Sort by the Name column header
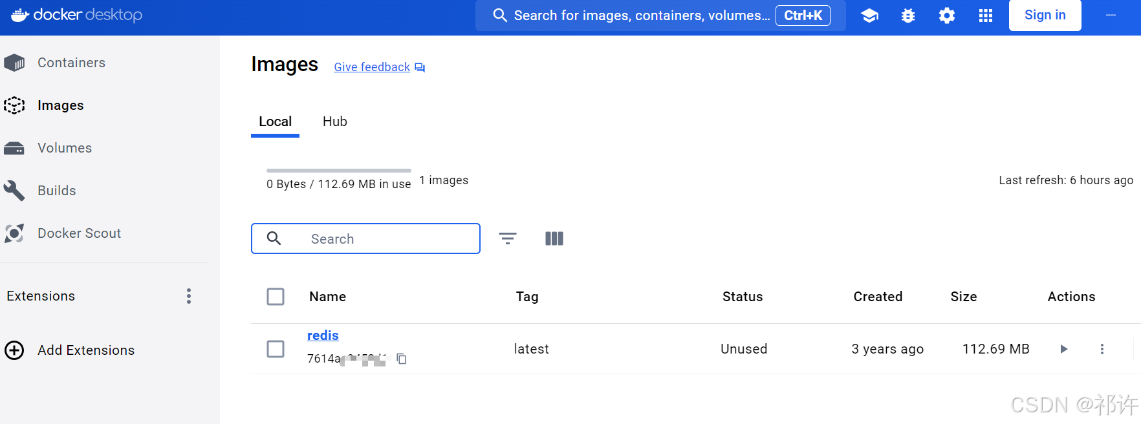Viewport: 1141px width, 424px height. (x=327, y=297)
